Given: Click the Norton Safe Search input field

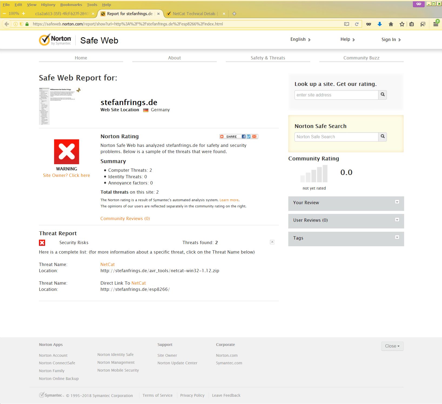Looking at the screenshot, I should pos(336,137).
